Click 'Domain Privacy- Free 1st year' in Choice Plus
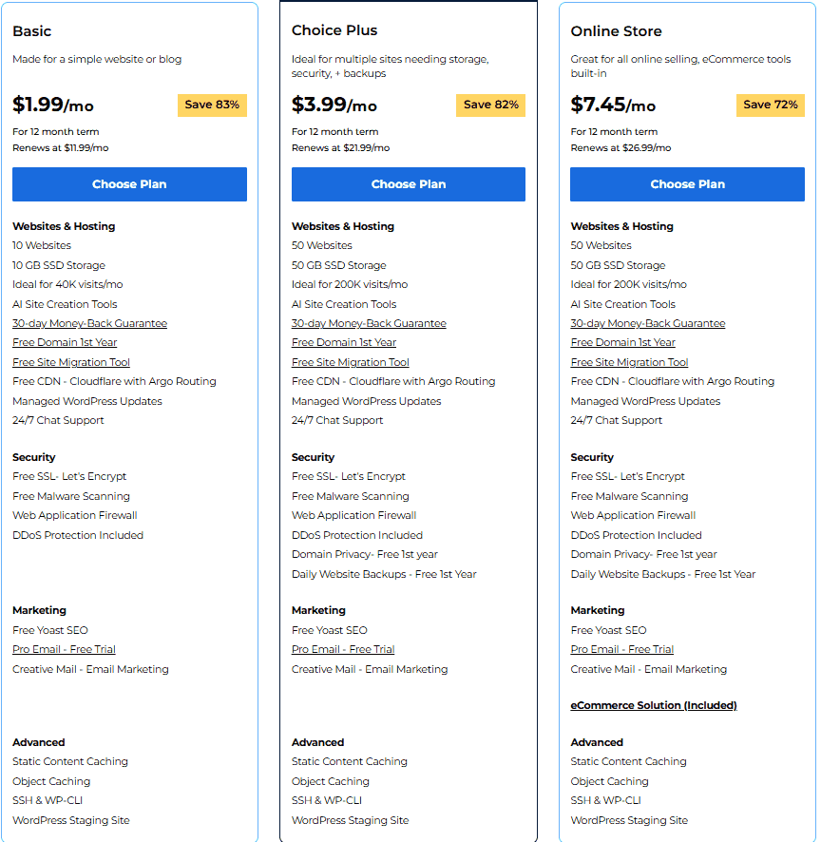Screen dimensions: 821x842 pos(365,554)
